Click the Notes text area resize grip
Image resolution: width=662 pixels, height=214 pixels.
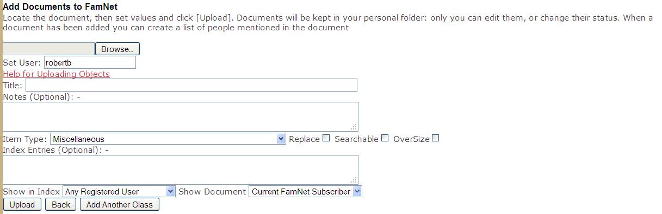(x=354, y=127)
